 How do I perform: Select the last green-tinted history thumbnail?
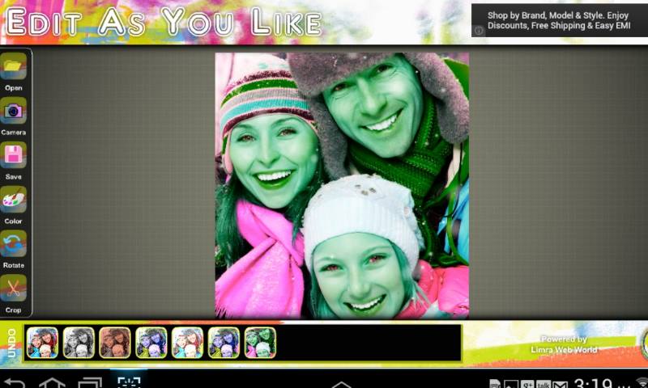pyautogui.click(x=260, y=342)
